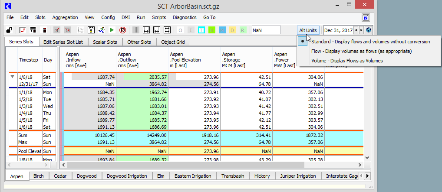This screenshot has height=192, width=442.
Task: Open the Diagnostics menu
Action: (x=185, y=17)
